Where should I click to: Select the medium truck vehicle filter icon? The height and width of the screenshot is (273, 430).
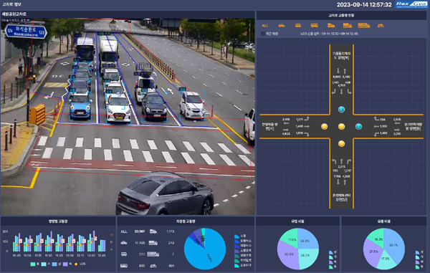point(348,26)
